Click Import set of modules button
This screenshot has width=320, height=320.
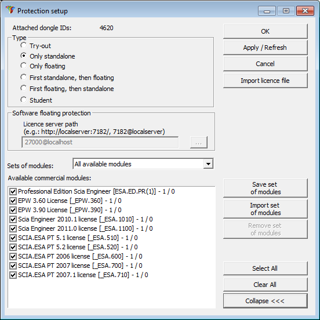[266, 209]
